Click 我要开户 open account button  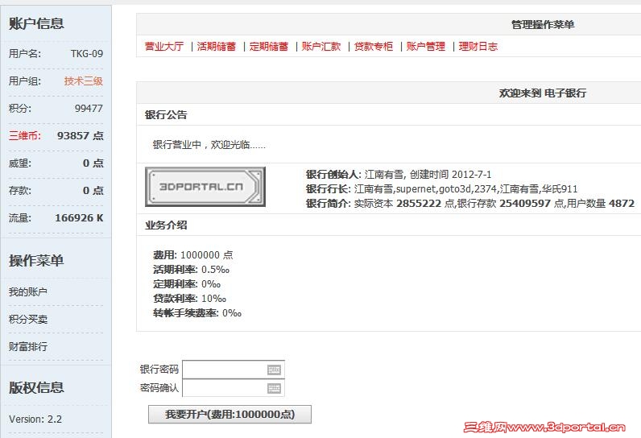(x=230, y=415)
